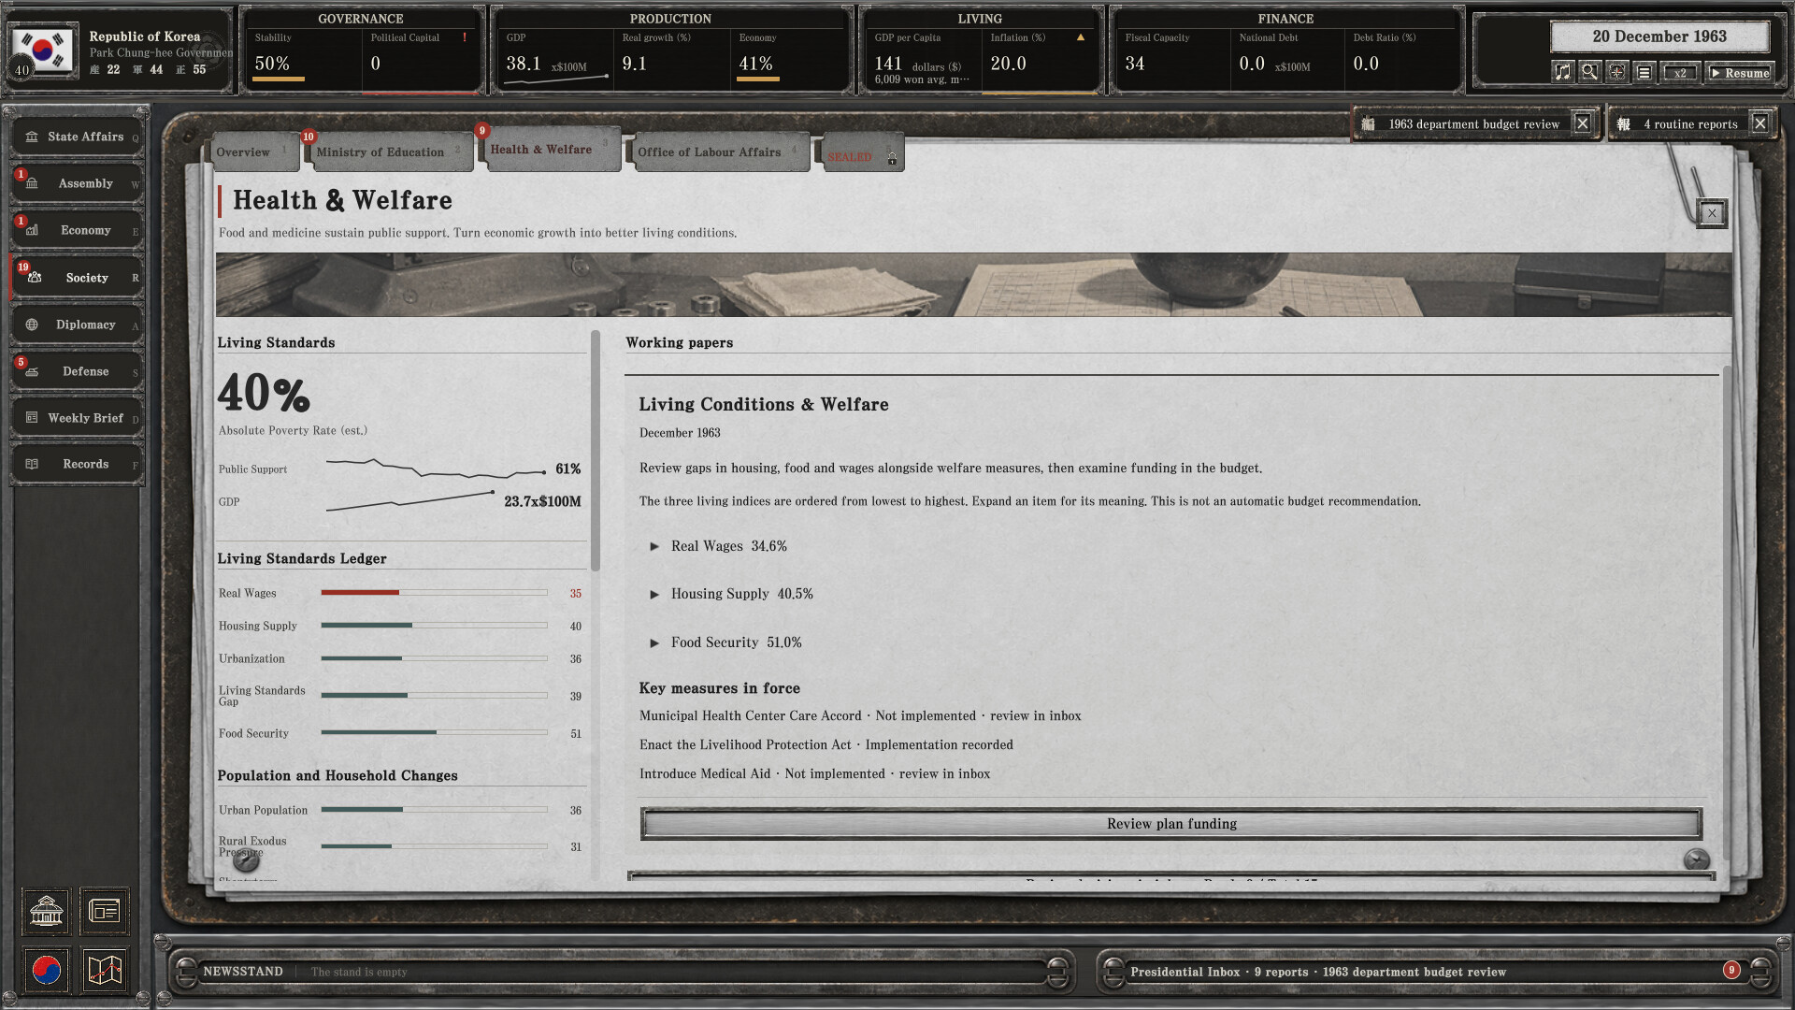
Task: Open the Economy sidebar section
Action: pyautogui.click(x=77, y=230)
